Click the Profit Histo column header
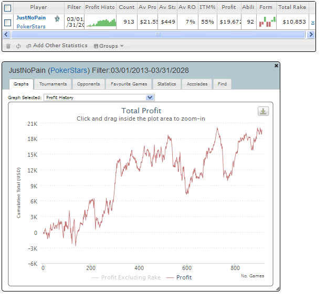Viewport: 326px width, 302px height. 100,7
